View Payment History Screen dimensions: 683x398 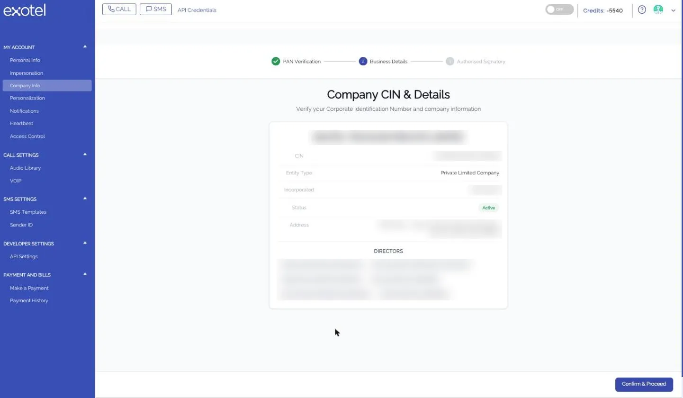coord(29,300)
